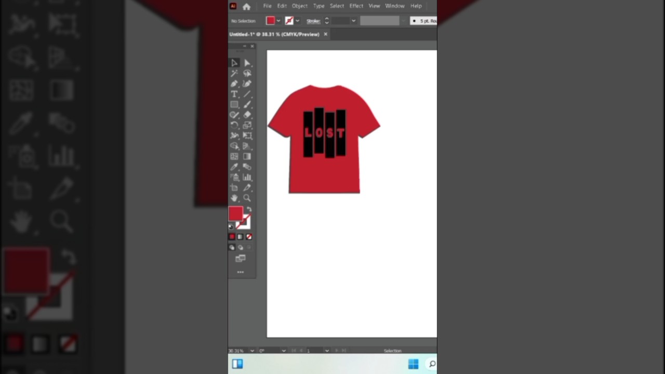Image resolution: width=665 pixels, height=374 pixels.
Task: Open the Select menu
Action: (337, 6)
